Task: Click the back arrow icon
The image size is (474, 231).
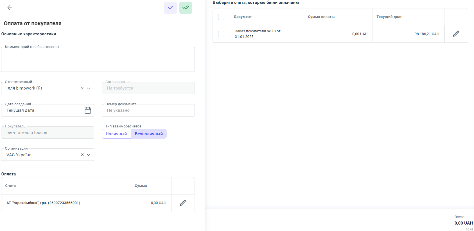Action: tap(10, 8)
